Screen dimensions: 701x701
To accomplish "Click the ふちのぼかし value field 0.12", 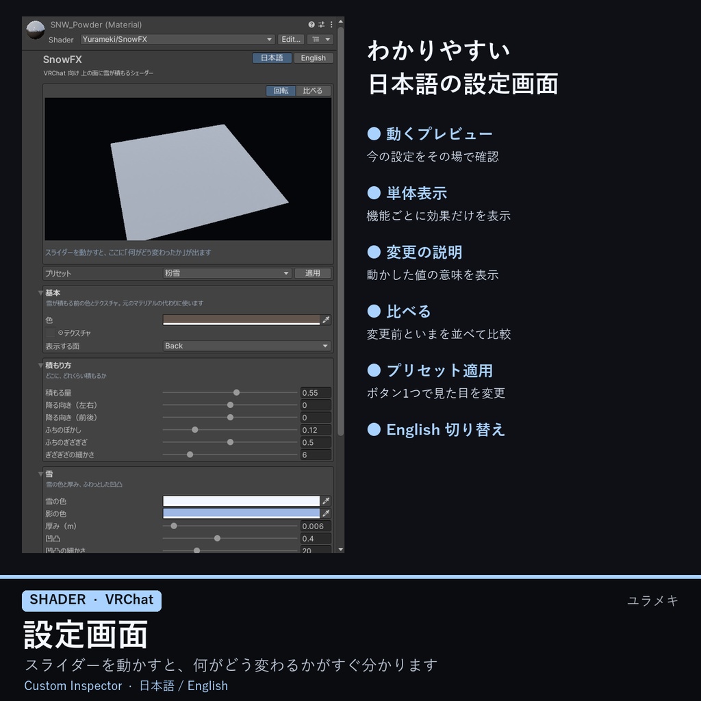I will 316,430.
